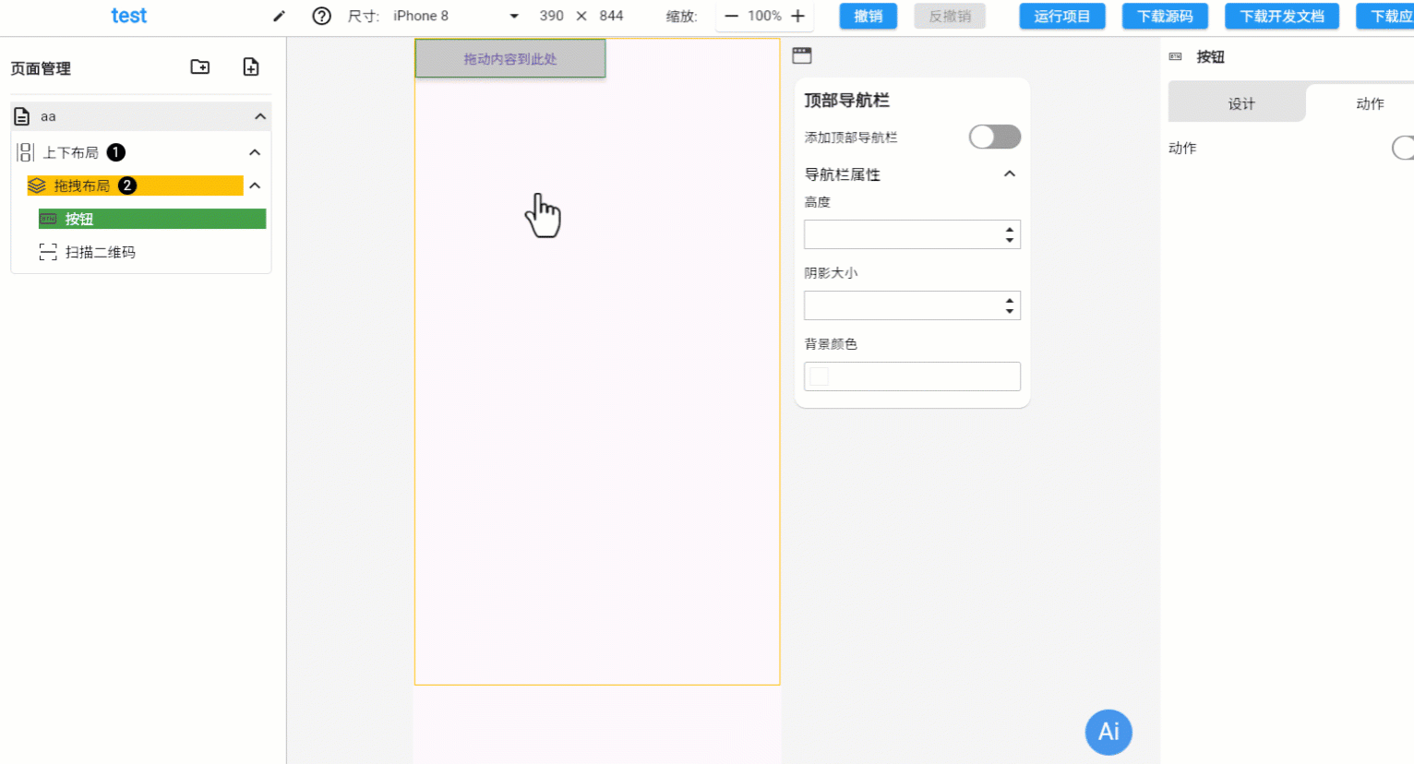The image size is (1414, 764).
Task: Click the add folder icon in page management
Action: coord(200,66)
